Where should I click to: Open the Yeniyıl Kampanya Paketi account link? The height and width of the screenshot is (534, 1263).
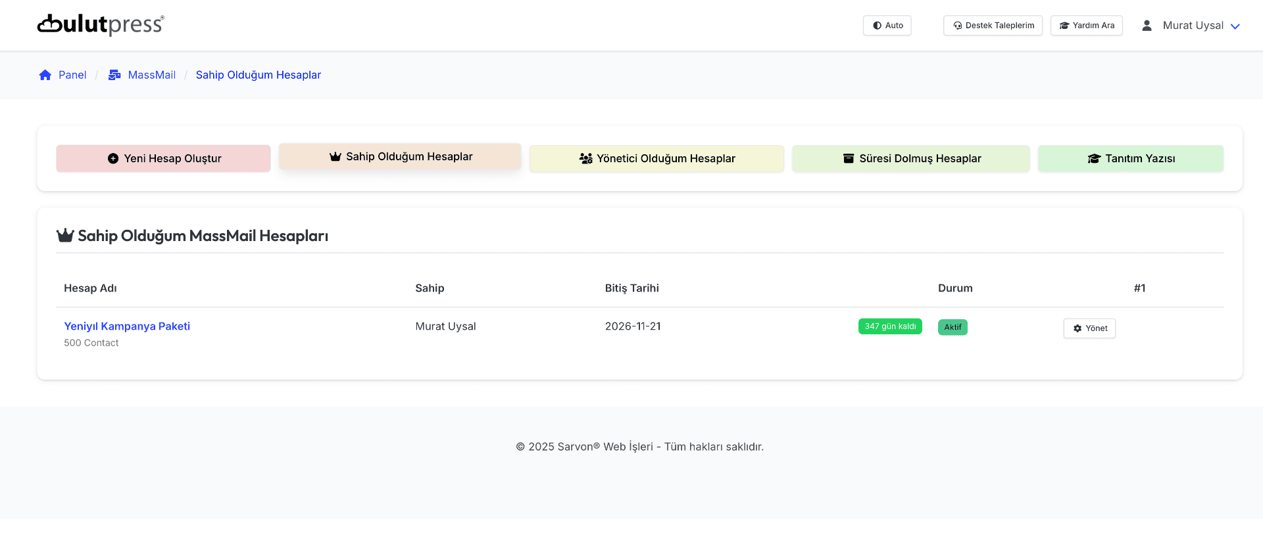click(127, 326)
